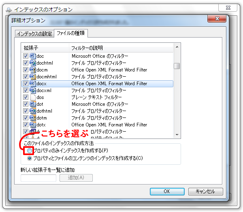Select the dos extension name
Image resolution: width=243 pixels, height=212 pixels.
pyautogui.click(x=40, y=97)
